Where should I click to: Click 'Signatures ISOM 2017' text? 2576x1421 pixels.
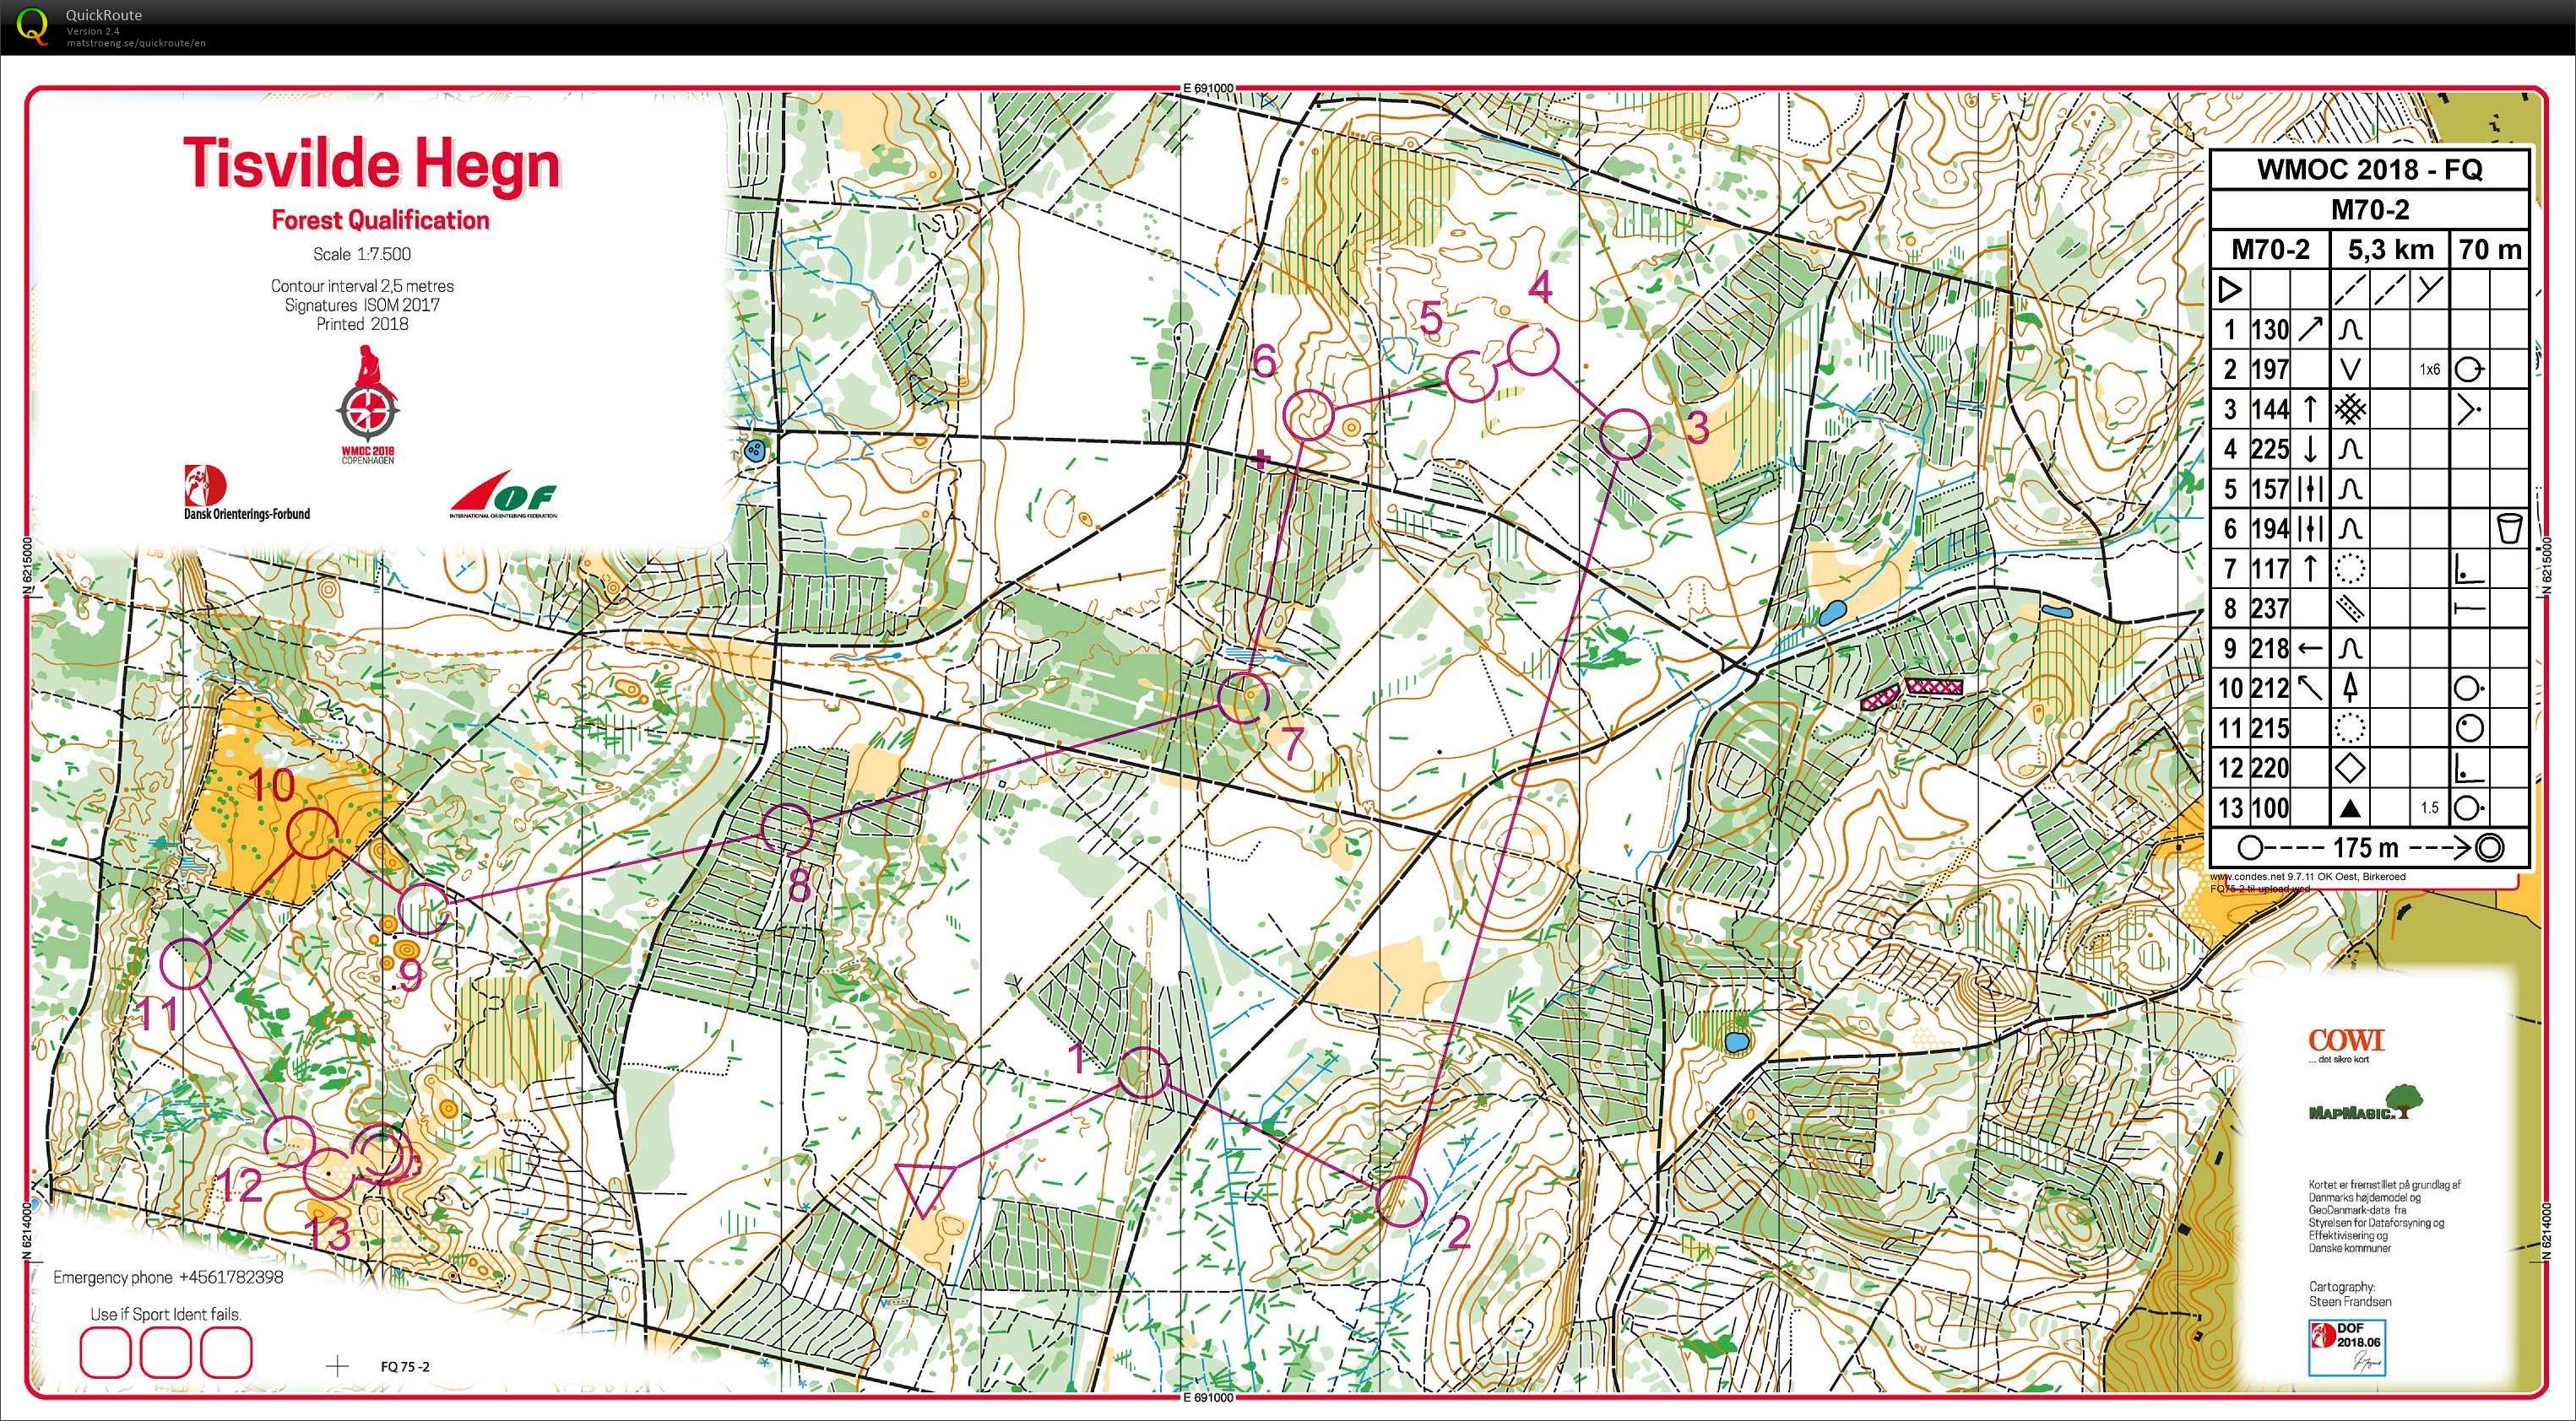(362, 305)
